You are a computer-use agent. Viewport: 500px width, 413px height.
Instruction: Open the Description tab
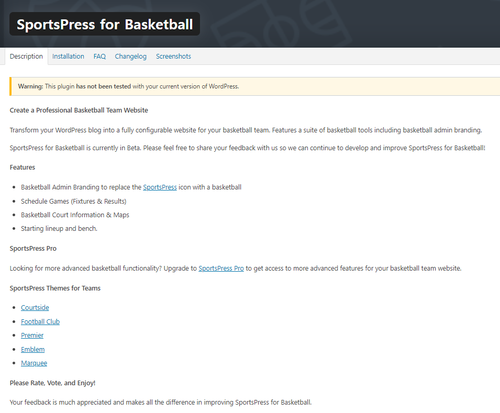click(26, 57)
